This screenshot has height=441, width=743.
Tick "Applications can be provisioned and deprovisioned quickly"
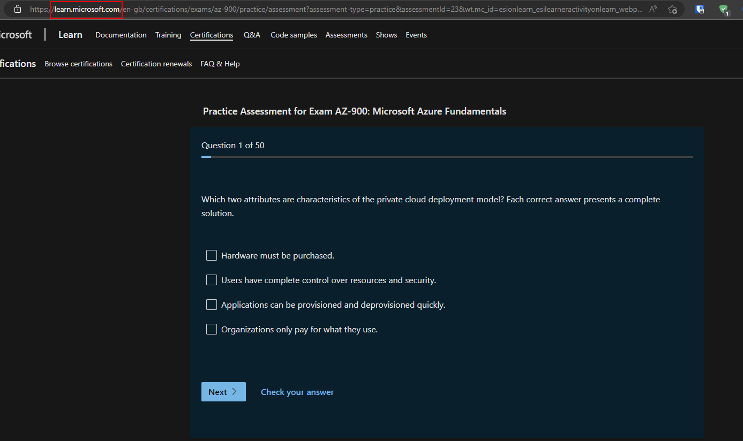[x=212, y=305]
